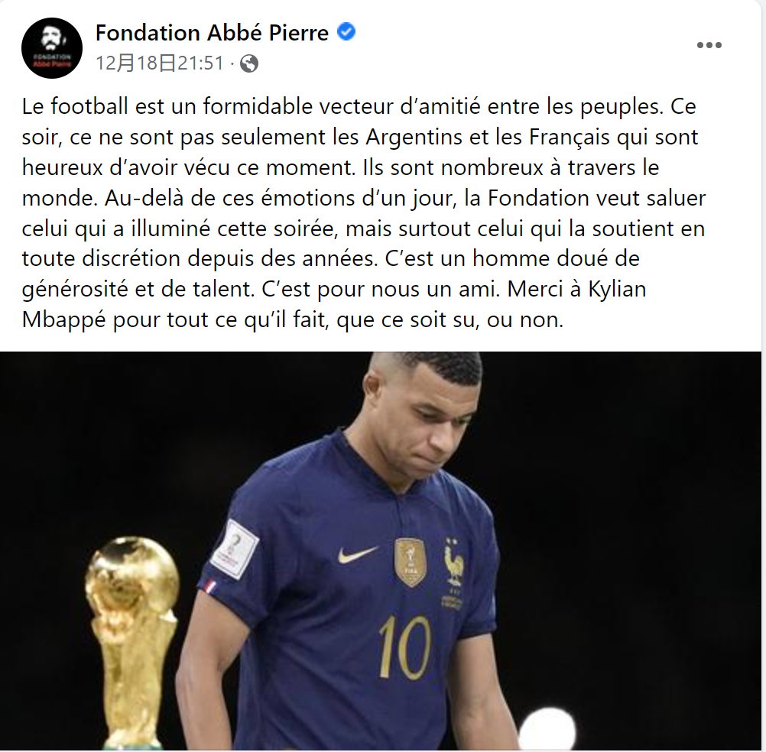766x752 pixels.
Task: Click the number 10 on the jersey
Action: pos(404,647)
